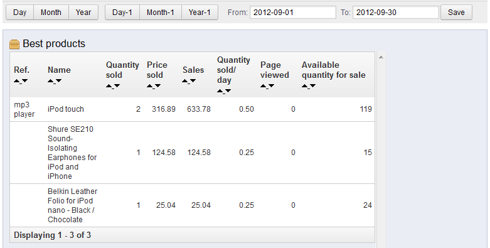Click the Page viewed column header
The height and width of the screenshot is (248, 490).
274,70
